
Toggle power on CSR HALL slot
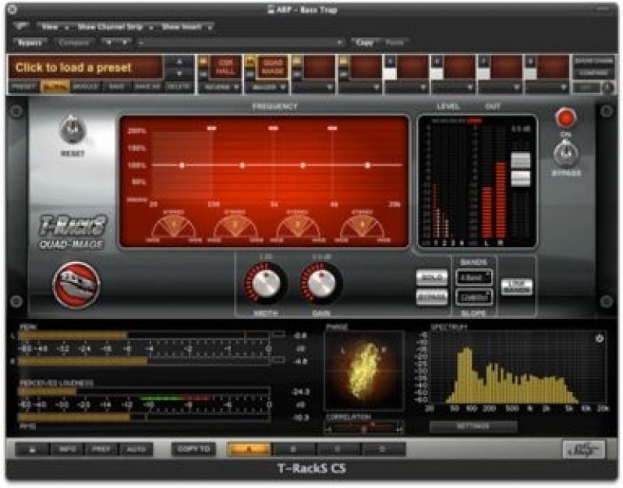click(204, 62)
